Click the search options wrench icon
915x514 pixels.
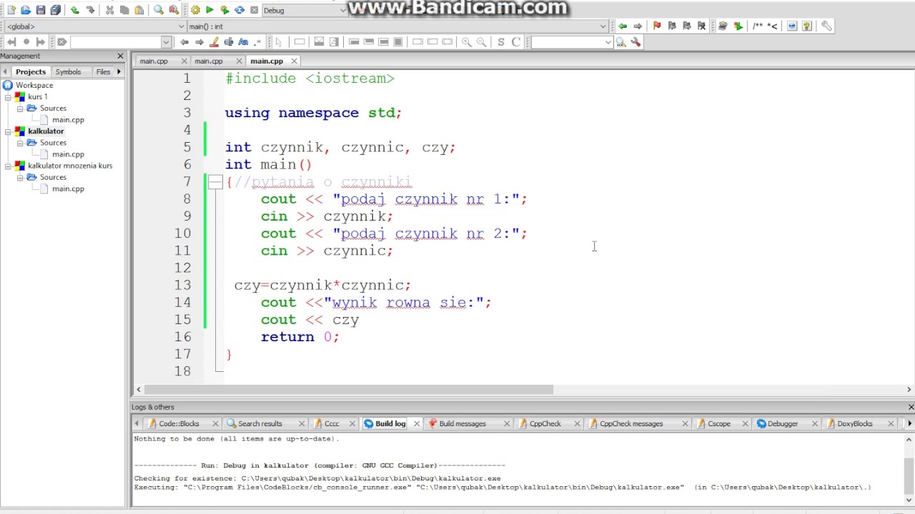tap(635, 42)
